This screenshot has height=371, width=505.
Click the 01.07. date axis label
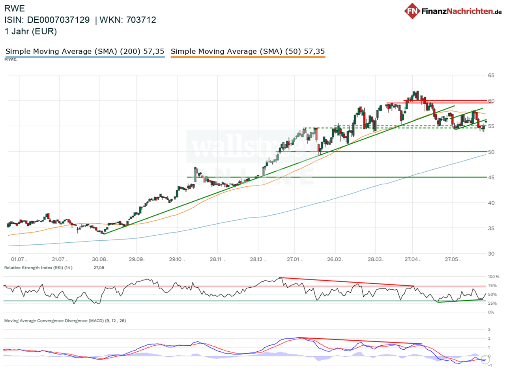19,260
